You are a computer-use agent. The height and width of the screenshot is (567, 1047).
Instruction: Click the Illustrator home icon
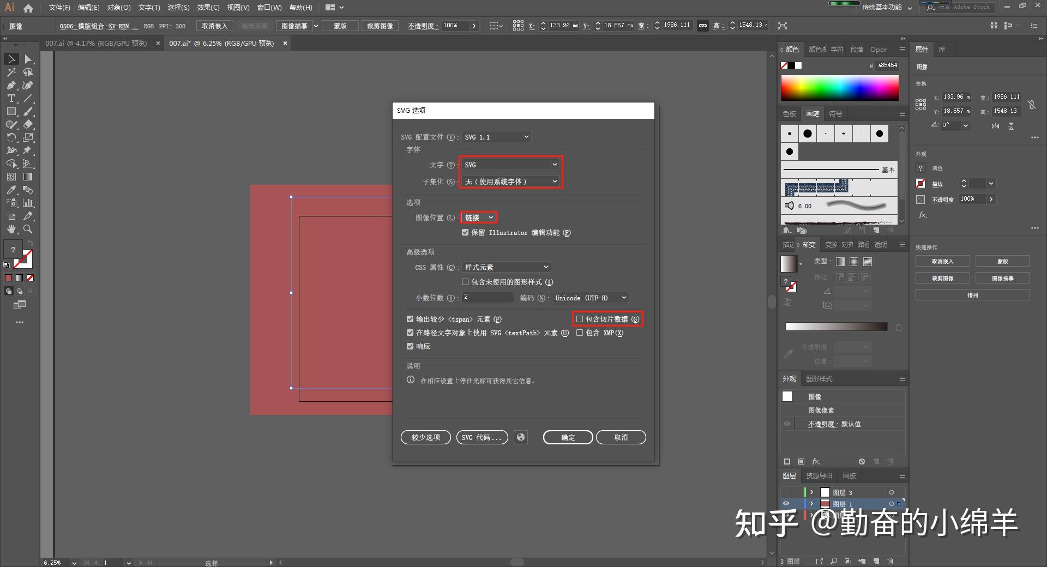(28, 8)
